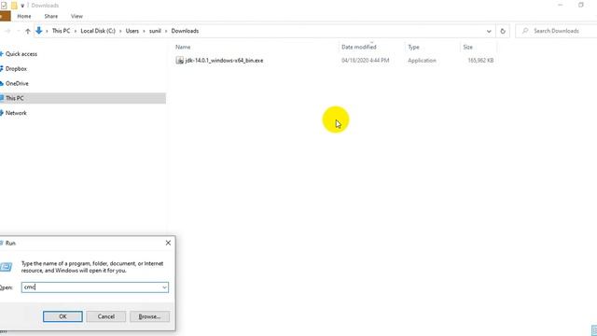Screen dimensions: 597x336
Task: Go up one folder level
Action: [27, 31]
